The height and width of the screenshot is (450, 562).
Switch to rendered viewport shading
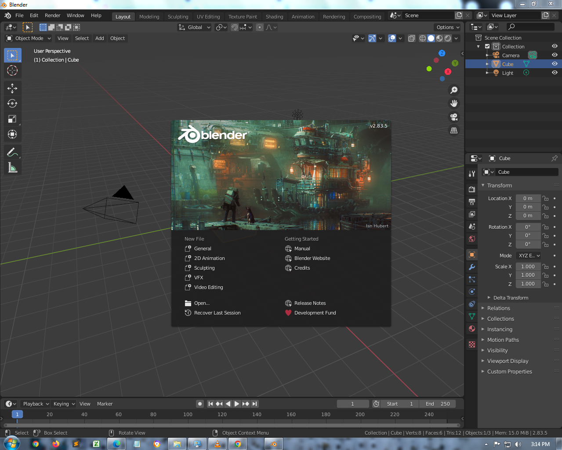448,38
